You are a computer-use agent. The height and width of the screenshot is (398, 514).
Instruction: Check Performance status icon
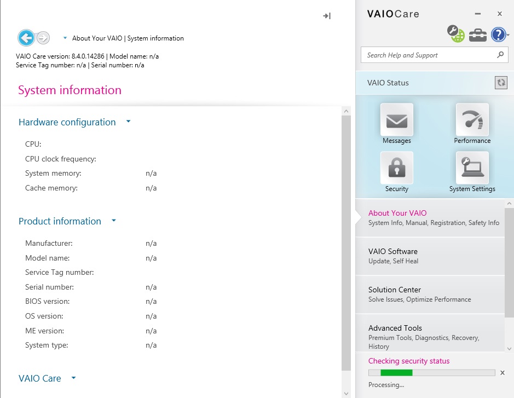click(x=471, y=119)
